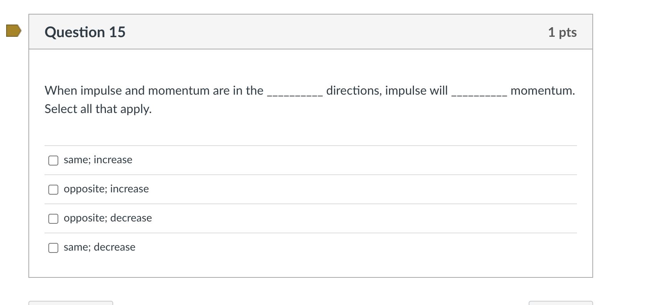Click the '1 pts' label
The width and height of the screenshot is (666, 305).
point(562,32)
